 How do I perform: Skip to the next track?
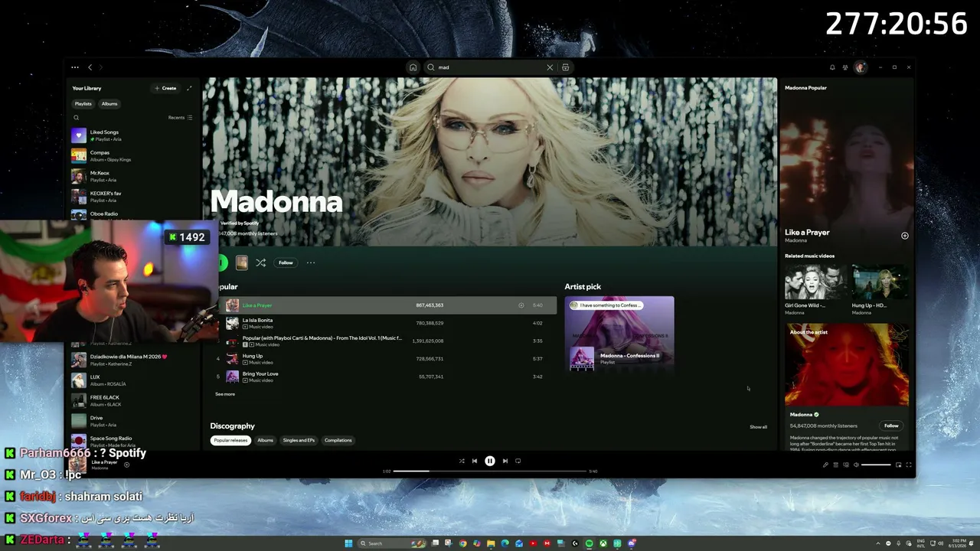click(505, 461)
